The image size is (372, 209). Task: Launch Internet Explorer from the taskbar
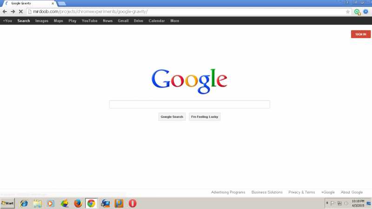24,203
